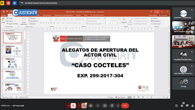Click Cortar in the clipboard group
Viewport: 195px width, 110px height.
pyautogui.click(x=9, y=18)
